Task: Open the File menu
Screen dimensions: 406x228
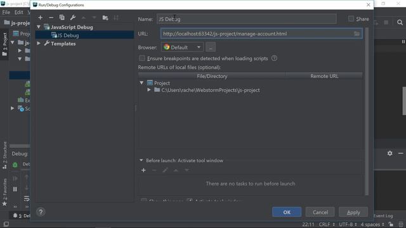Action: [6, 12]
